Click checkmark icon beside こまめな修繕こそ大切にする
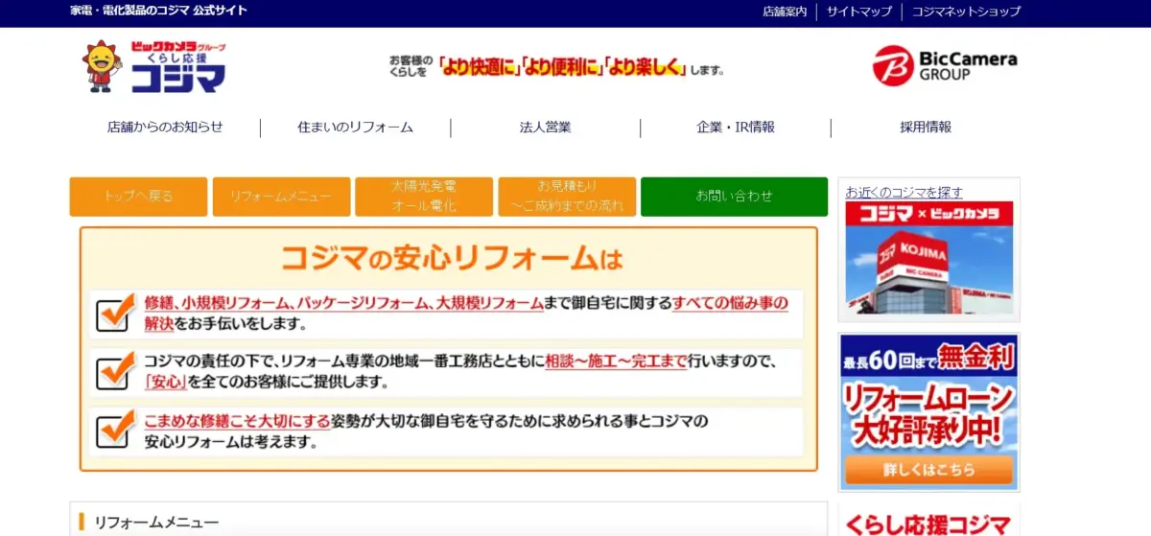This screenshot has height=536, width=1151. [115, 429]
